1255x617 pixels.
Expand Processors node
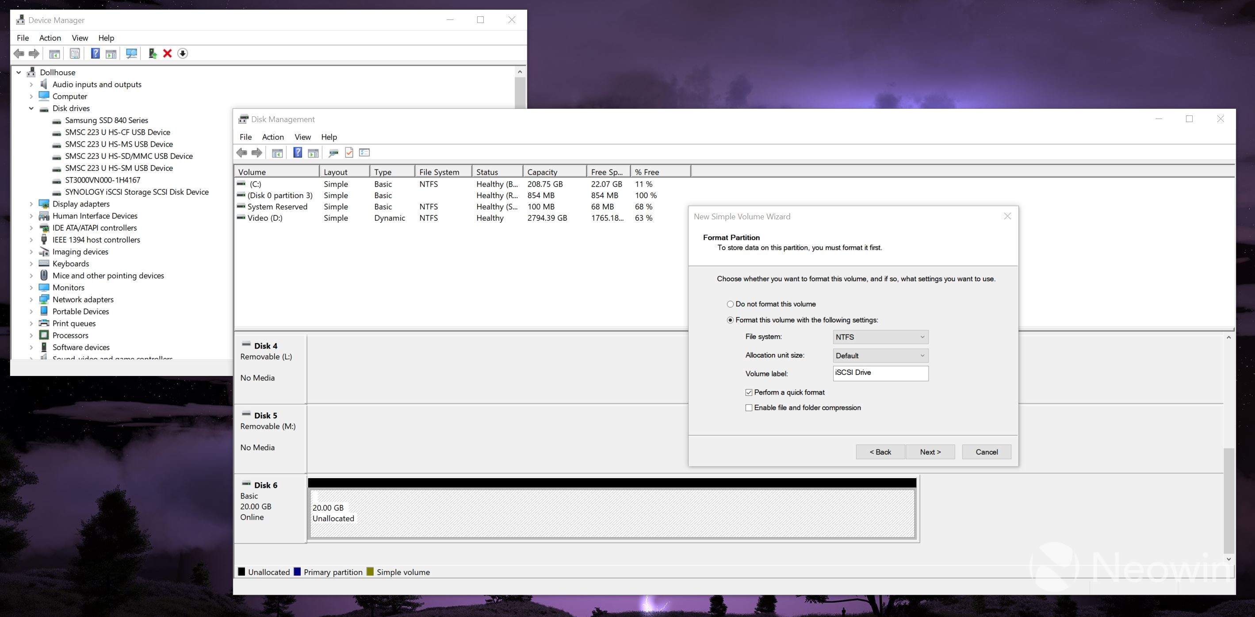tap(31, 336)
